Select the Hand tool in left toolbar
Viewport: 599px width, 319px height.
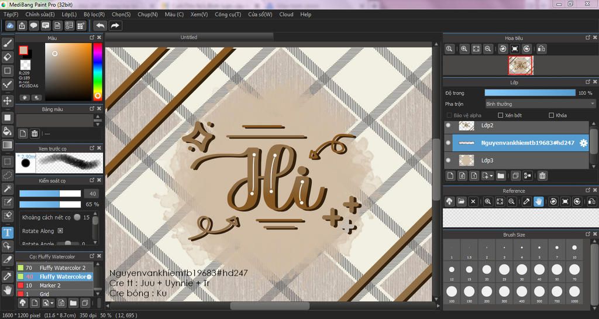(x=7, y=290)
